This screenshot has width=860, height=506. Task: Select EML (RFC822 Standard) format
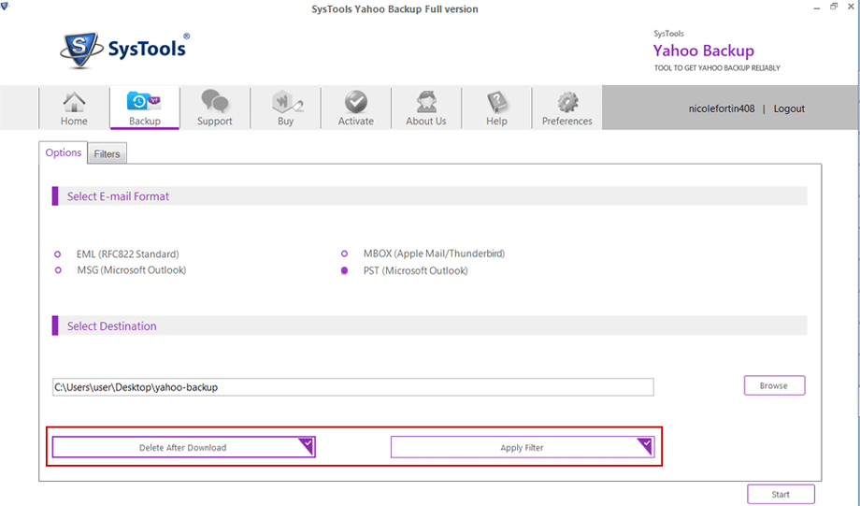coord(58,254)
